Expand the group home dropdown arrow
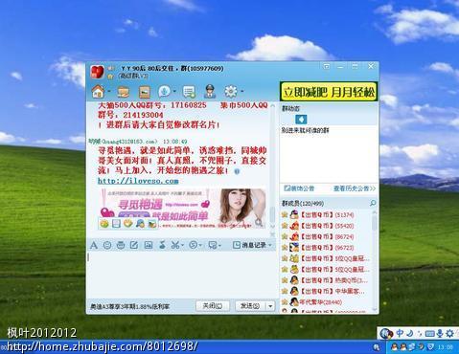The height and width of the screenshot is (354, 459). coord(109,92)
